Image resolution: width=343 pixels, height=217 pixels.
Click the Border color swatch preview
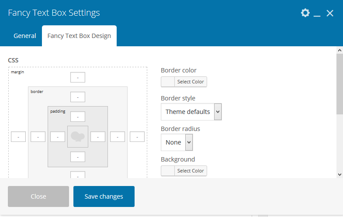tap(168, 82)
